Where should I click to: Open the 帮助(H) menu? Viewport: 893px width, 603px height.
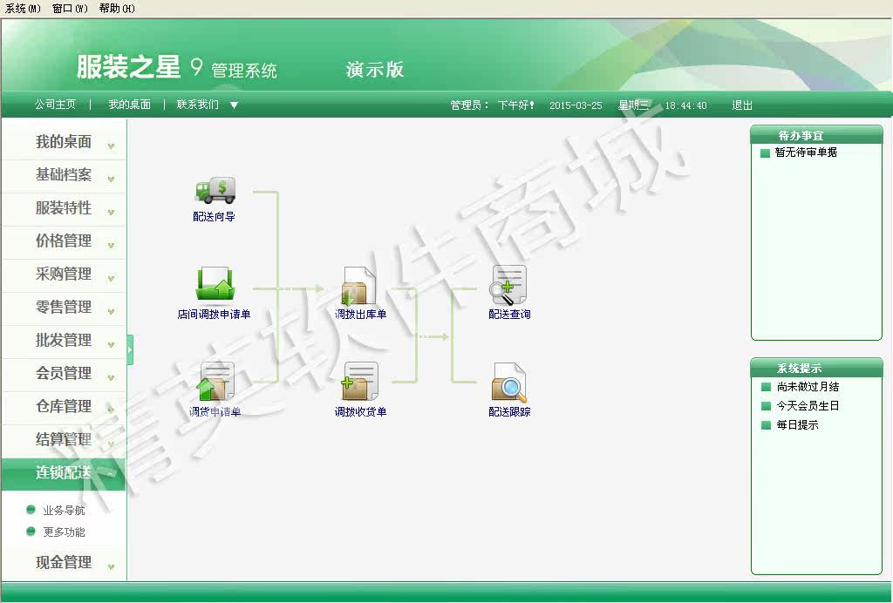117,9
